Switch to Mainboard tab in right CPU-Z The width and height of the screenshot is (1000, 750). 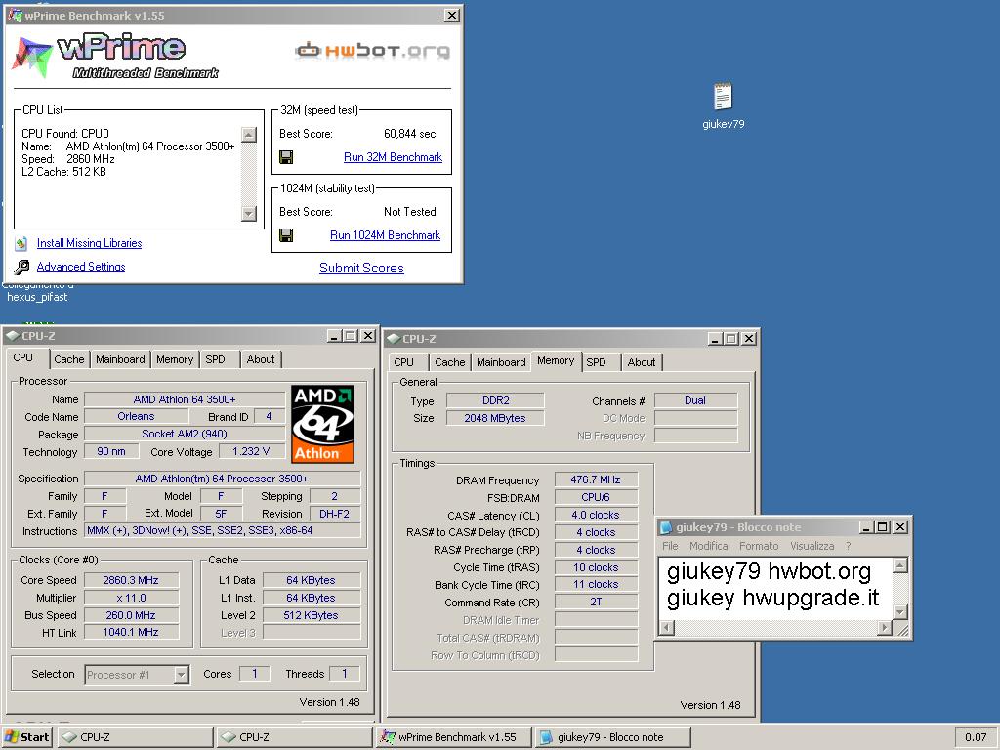[501, 362]
